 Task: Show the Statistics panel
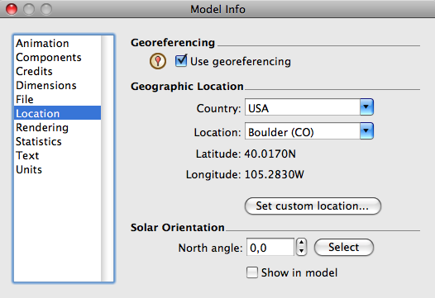[57, 141]
